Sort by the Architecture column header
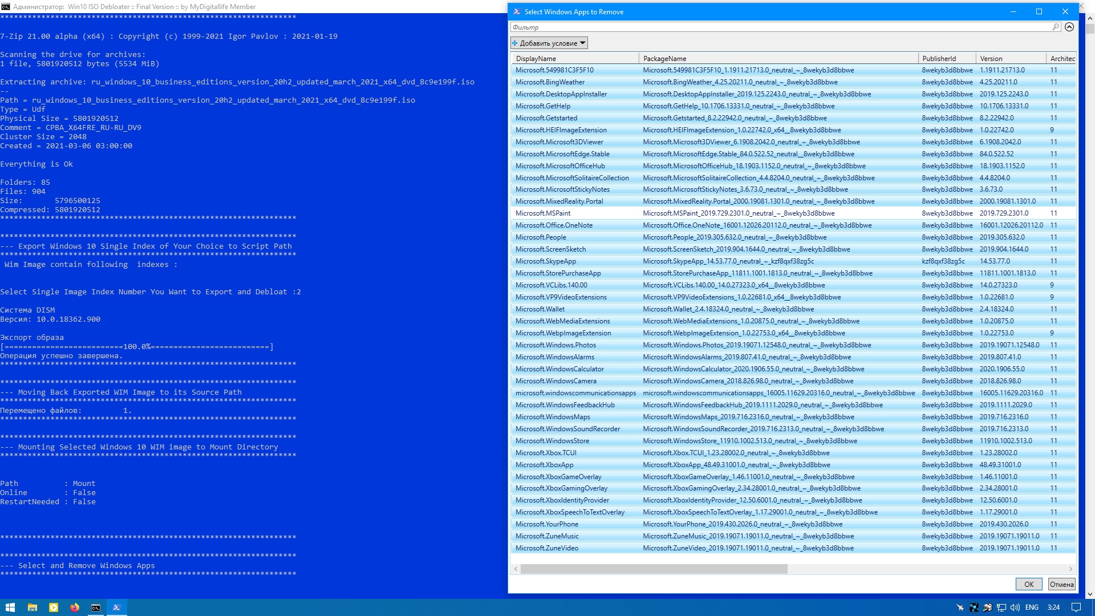 (1061, 58)
